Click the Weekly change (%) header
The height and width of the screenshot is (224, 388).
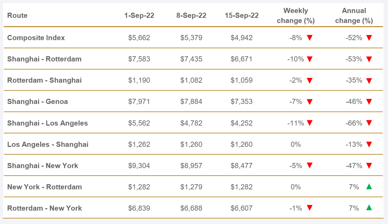[296, 16]
